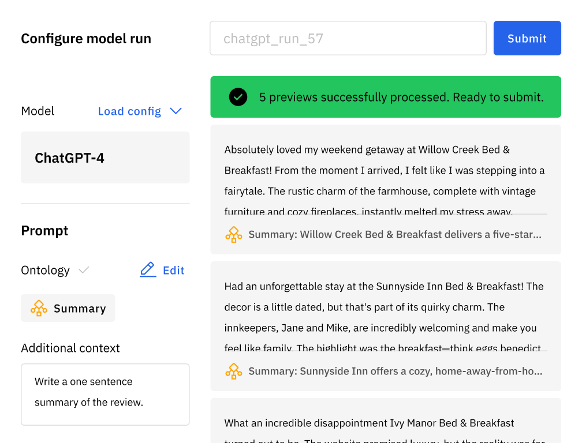Click the Ontology checkmark icon

pyautogui.click(x=84, y=270)
